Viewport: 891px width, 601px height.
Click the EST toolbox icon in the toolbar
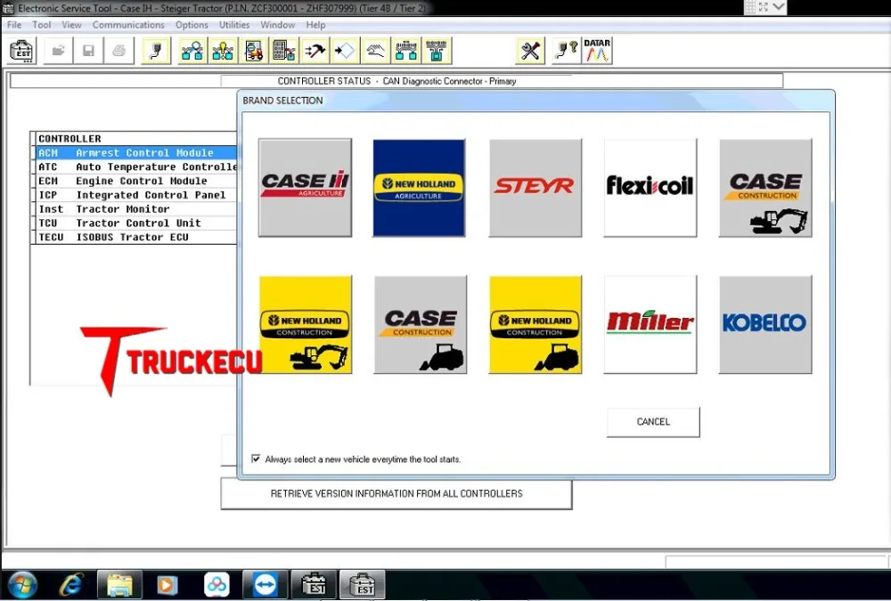tap(23, 51)
